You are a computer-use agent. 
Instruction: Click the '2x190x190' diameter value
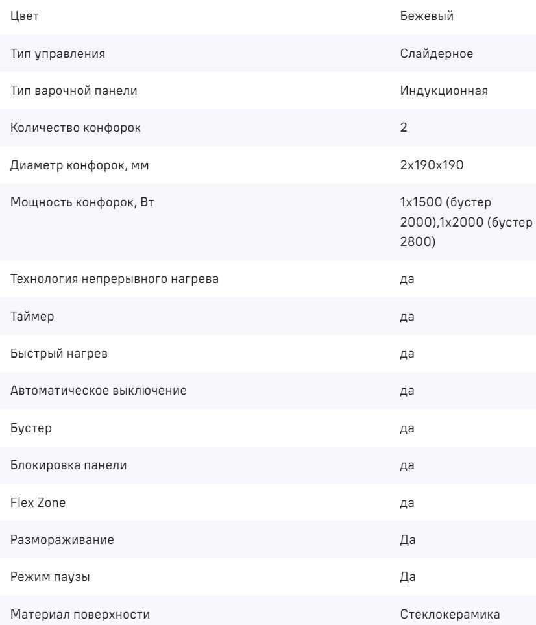pos(431,165)
